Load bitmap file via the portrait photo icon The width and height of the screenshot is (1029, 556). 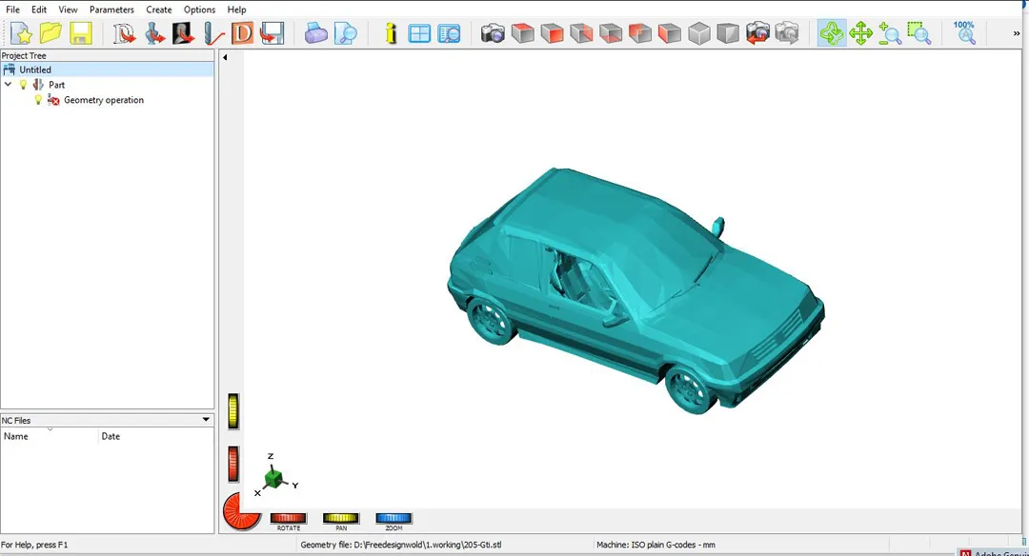183,32
